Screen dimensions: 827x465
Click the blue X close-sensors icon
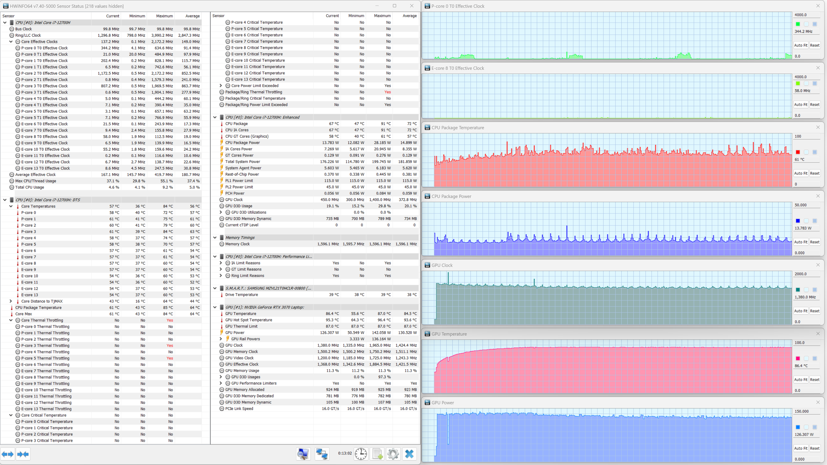click(x=409, y=454)
